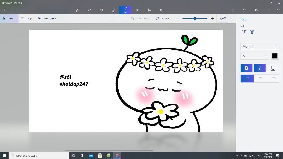Expand the top bar chevron menu
This screenshot has width=283, height=159.
(279, 10)
